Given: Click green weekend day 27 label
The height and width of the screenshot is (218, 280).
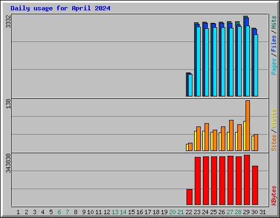Looking at the screenshot, I should click(x=230, y=212).
